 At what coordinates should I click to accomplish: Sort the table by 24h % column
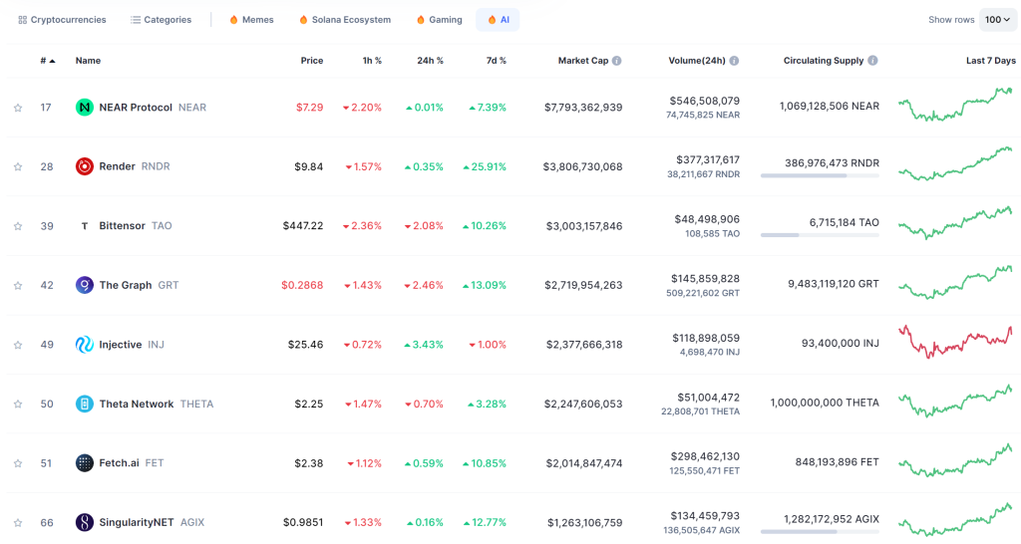[430, 61]
